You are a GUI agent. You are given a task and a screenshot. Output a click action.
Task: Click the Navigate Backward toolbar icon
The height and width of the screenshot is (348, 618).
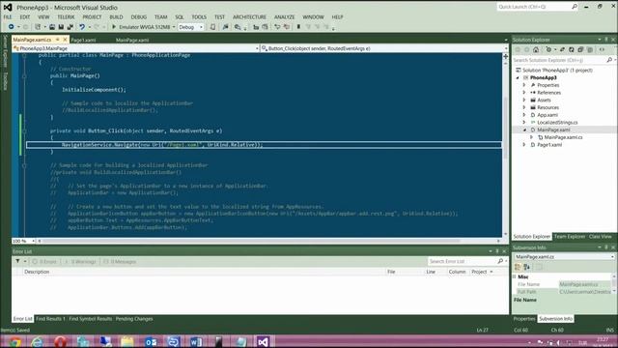[11, 27]
